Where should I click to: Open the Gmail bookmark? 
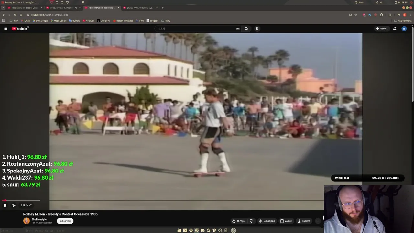pyautogui.click(x=25, y=21)
